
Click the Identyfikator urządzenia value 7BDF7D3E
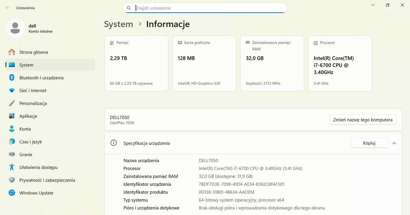point(241,184)
